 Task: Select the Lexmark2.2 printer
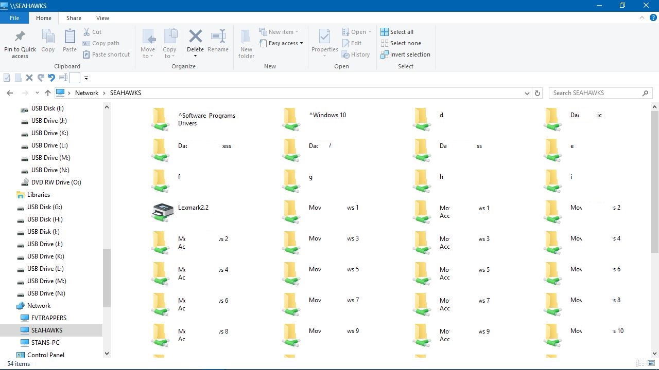pyautogui.click(x=181, y=211)
